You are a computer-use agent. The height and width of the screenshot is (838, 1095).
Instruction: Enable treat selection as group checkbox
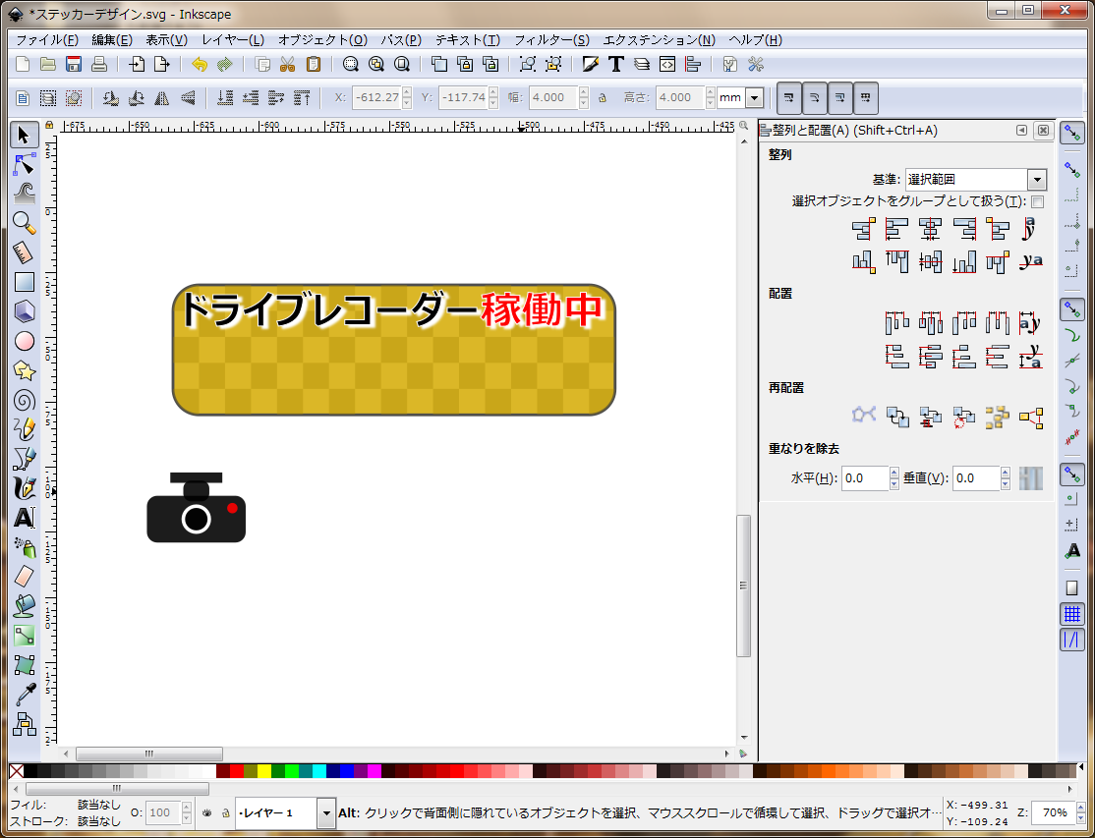tap(1037, 201)
